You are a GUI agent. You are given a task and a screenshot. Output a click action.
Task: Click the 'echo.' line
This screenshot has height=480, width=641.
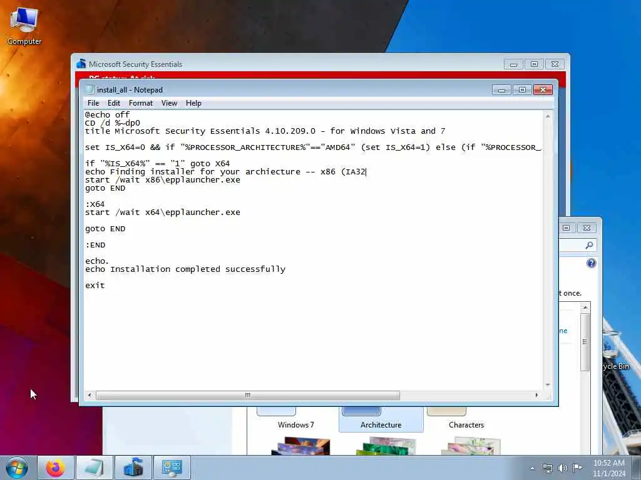pyautogui.click(x=97, y=261)
